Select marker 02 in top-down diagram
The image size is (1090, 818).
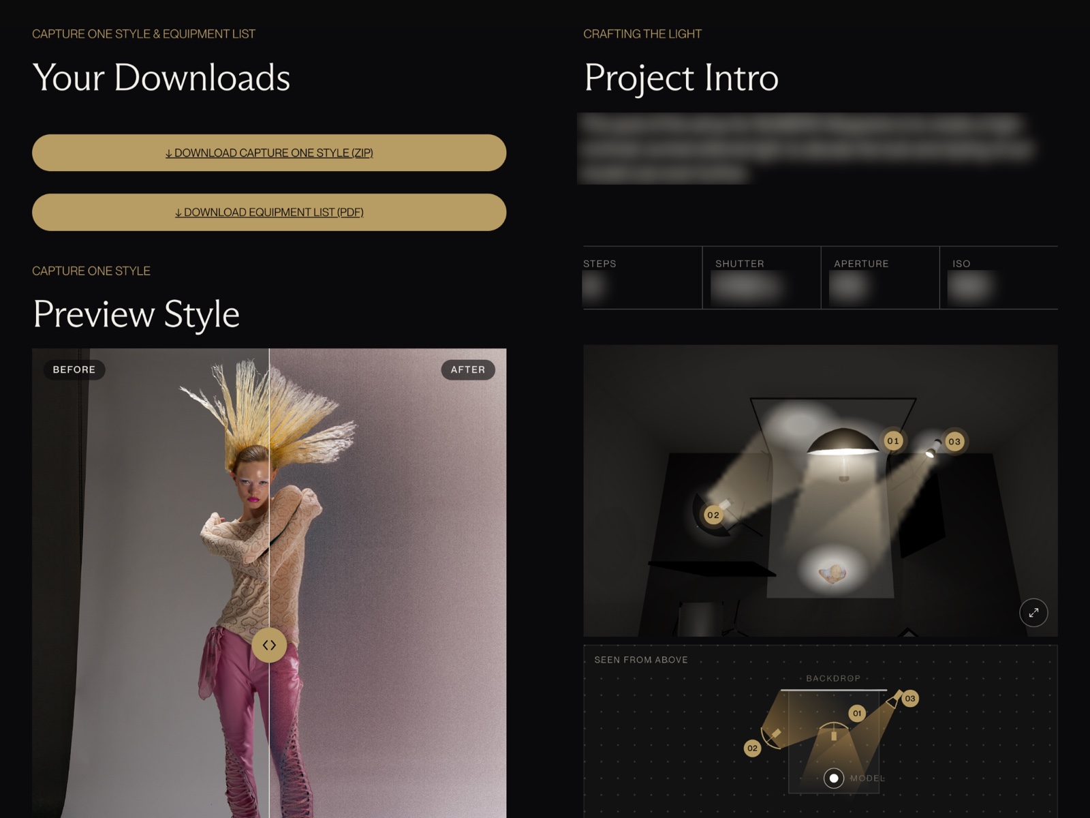(752, 748)
